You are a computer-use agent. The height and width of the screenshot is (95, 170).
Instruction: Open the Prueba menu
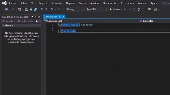coord(83,3)
